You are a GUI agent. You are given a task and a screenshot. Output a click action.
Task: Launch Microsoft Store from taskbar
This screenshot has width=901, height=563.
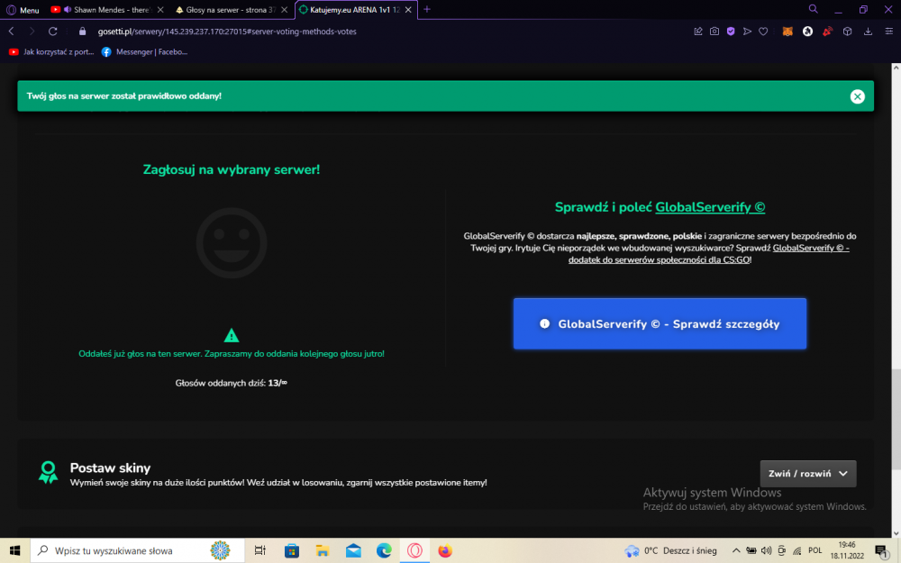pos(292,550)
